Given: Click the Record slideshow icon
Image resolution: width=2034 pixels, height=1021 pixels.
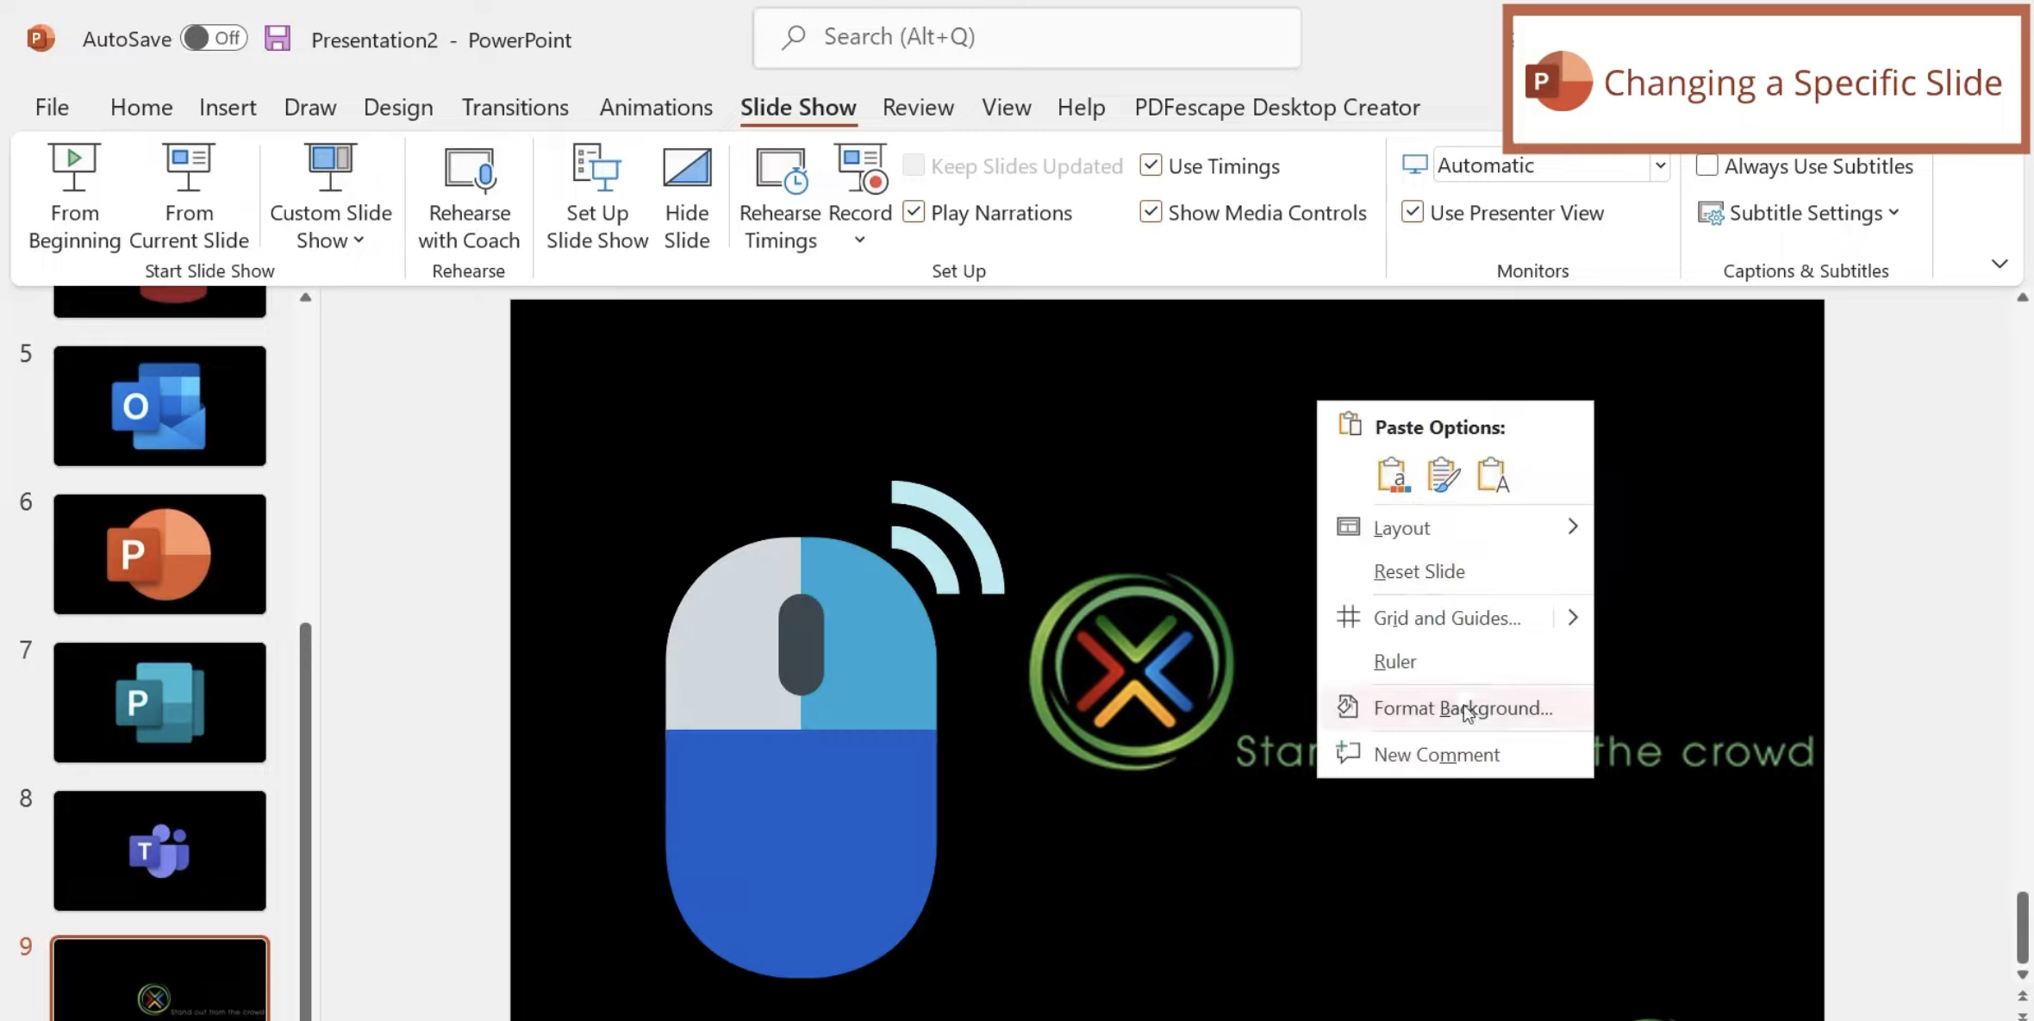Looking at the screenshot, I should [860, 169].
